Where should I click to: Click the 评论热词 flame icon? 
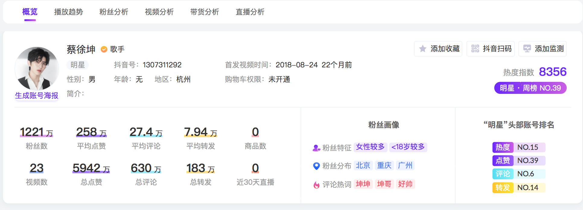pos(316,184)
